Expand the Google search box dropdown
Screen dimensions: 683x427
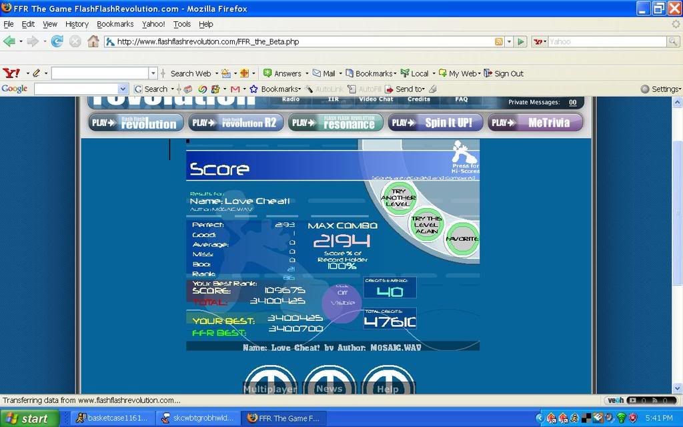pos(123,89)
